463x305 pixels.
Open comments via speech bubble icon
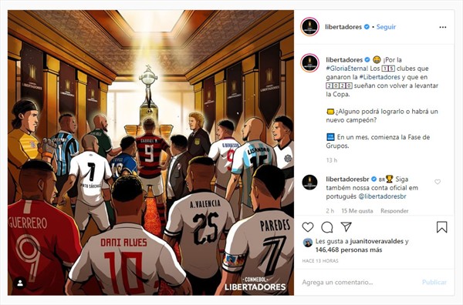(x=327, y=227)
